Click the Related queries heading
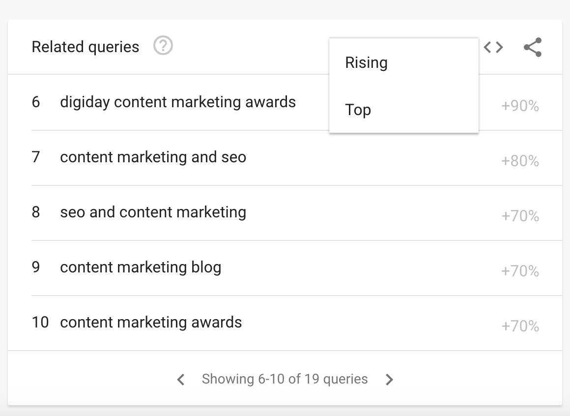 [x=85, y=47]
